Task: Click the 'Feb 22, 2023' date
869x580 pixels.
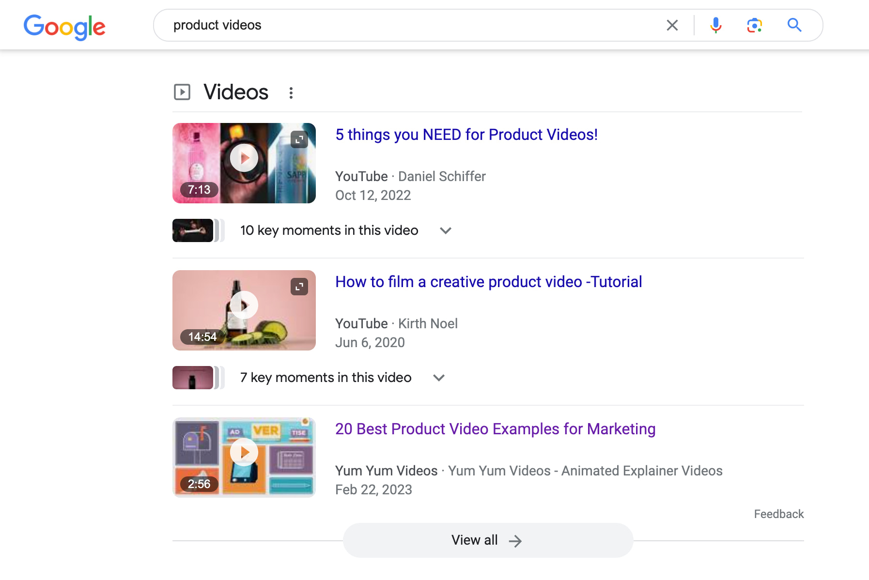Action: pyautogui.click(x=373, y=489)
